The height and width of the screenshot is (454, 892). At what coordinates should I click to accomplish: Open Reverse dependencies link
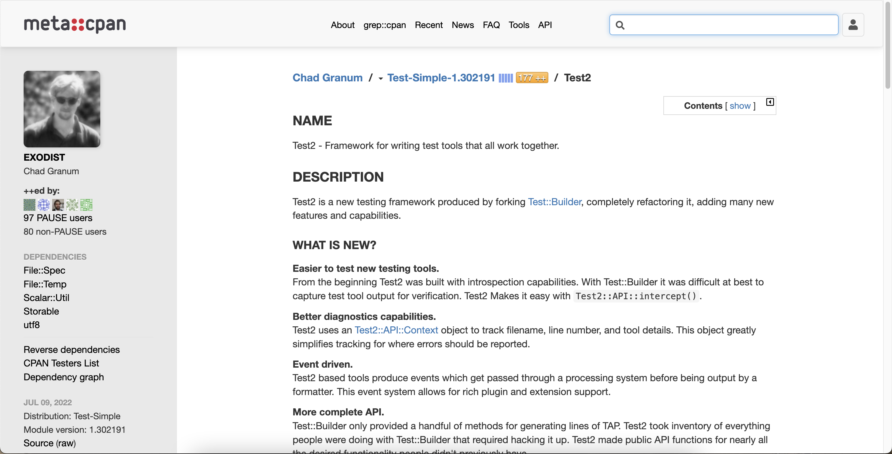(72, 350)
